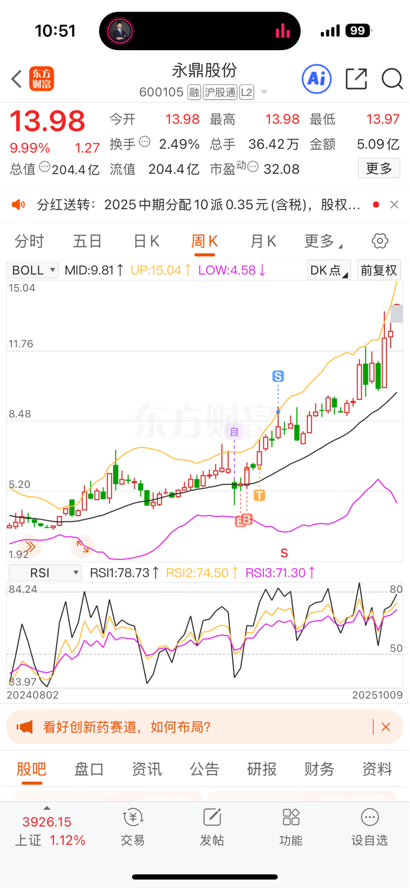Tap the blue S sell marker
This screenshot has width=410, height=888.
(x=278, y=377)
